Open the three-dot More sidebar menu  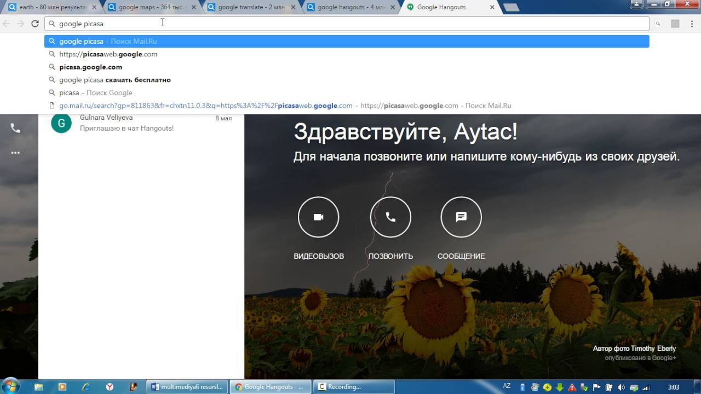click(x=15, y=153)
